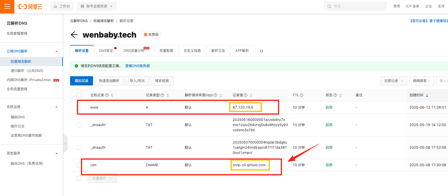Click the help icon next to 记录类型
The width and height of the screenshot is (448, 196).
[162, 95]
